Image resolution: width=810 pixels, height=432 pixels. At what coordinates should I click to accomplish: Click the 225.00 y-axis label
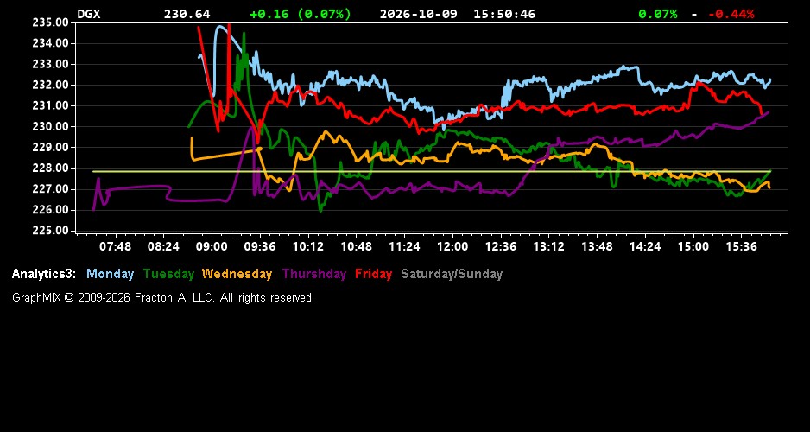pos(50,231)
